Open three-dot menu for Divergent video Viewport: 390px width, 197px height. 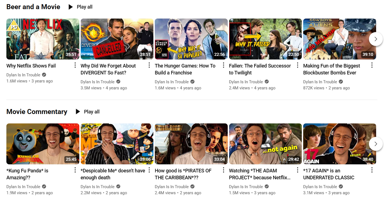[x=149, y=65]
